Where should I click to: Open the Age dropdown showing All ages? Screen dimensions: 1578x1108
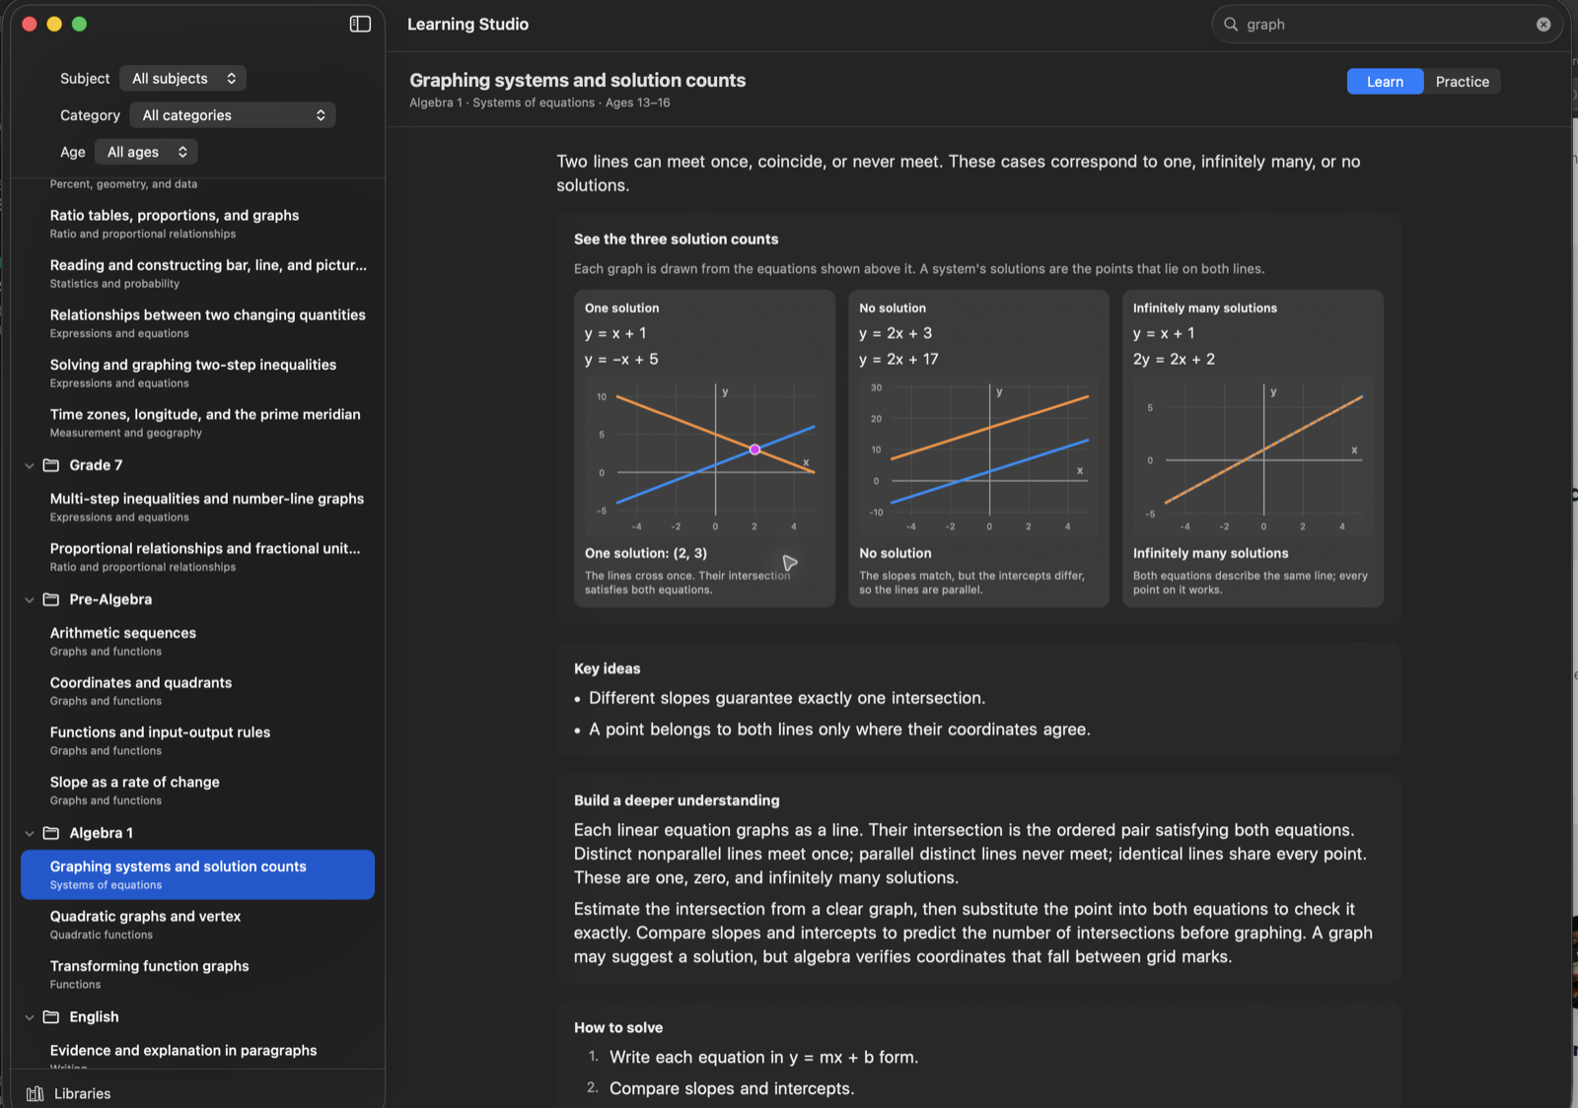click(146, 152)
